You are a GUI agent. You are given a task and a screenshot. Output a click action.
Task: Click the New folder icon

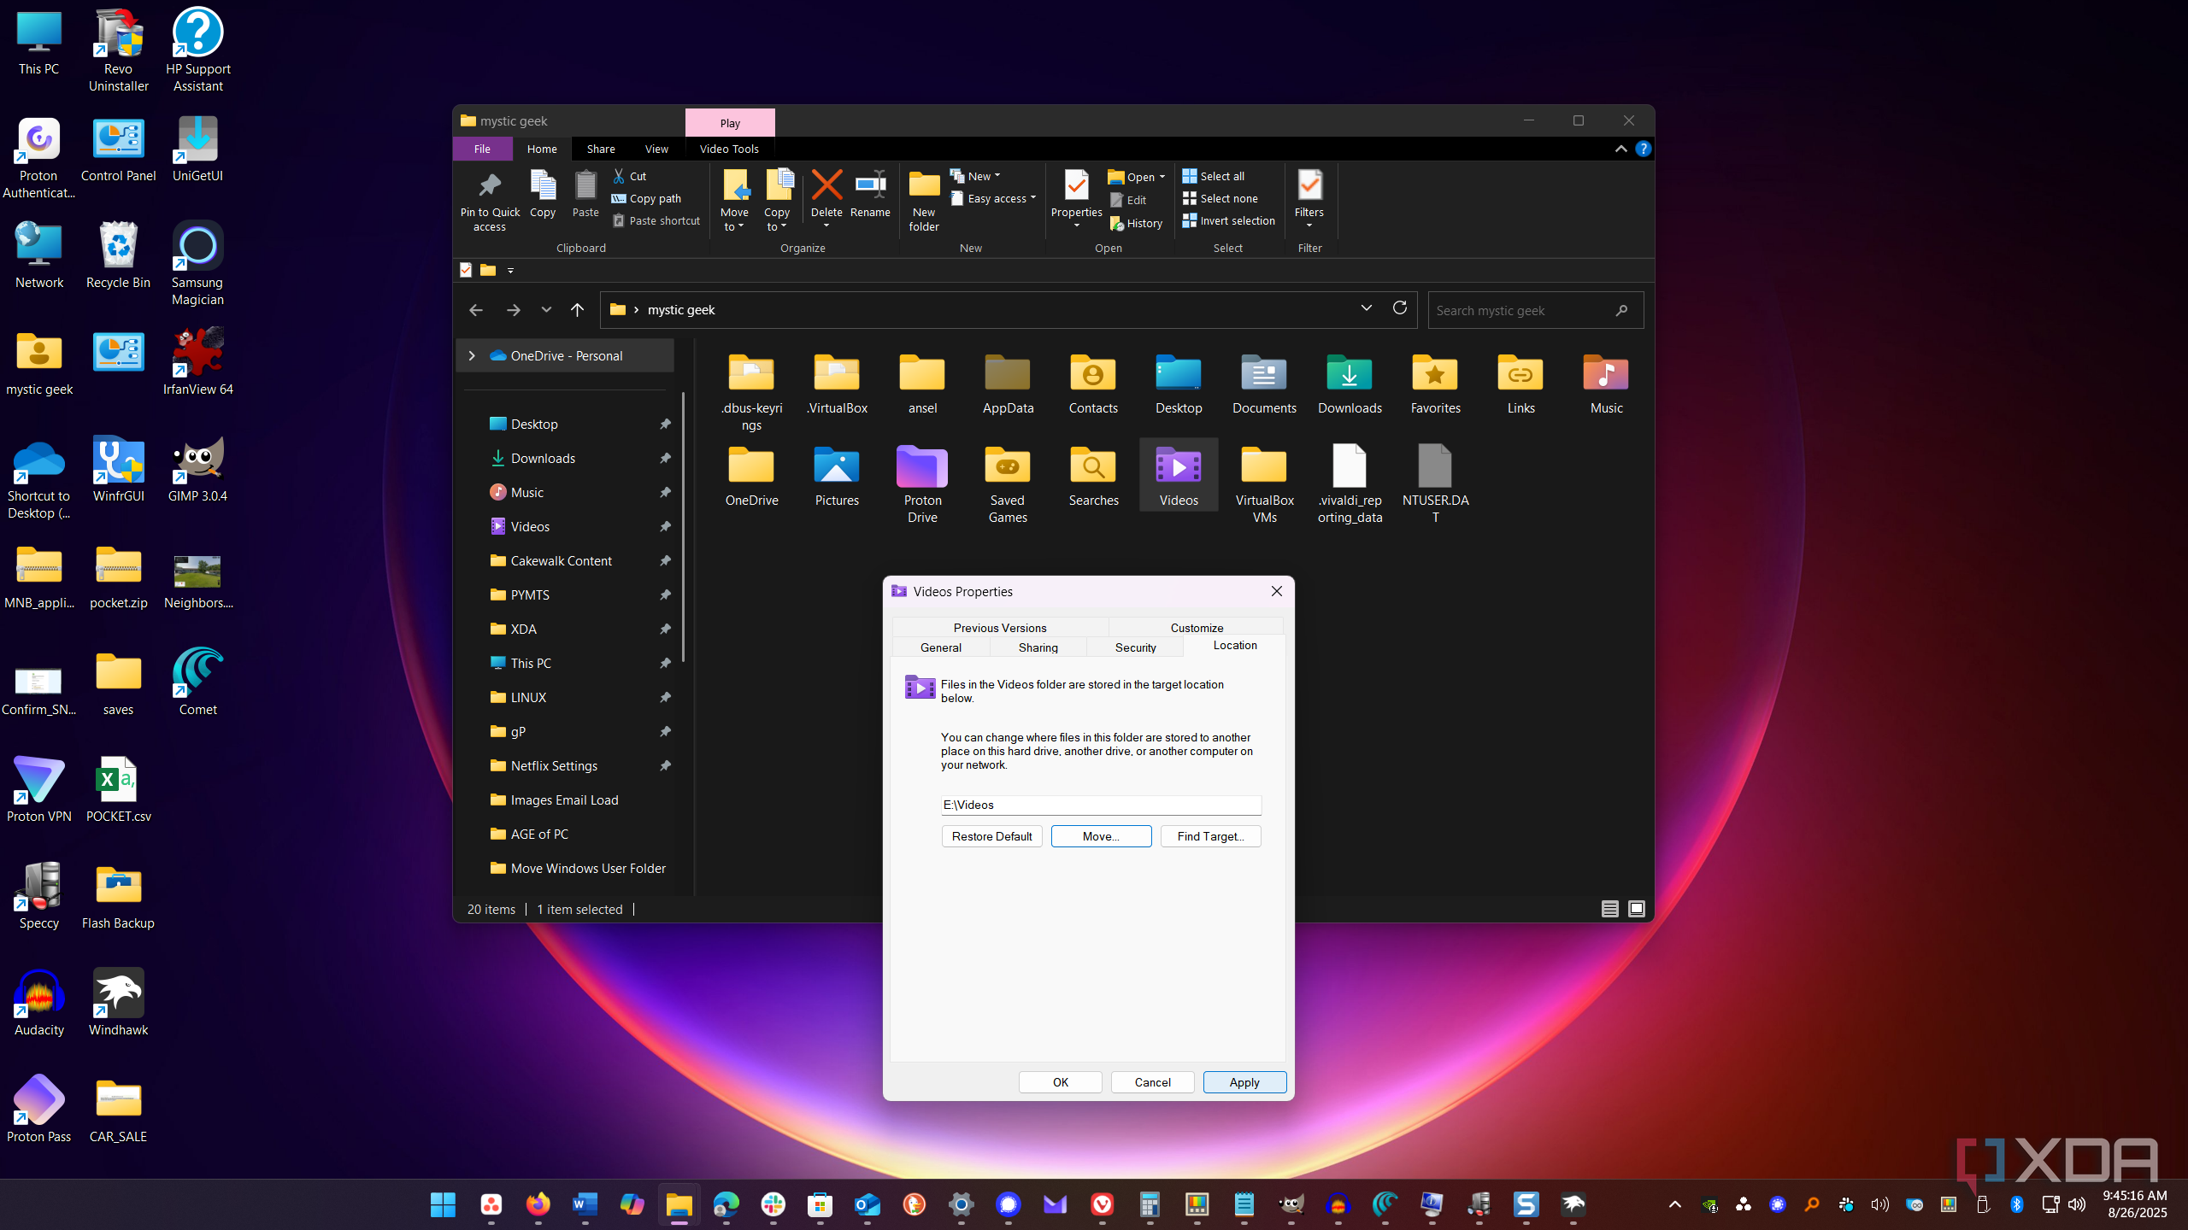924,184
